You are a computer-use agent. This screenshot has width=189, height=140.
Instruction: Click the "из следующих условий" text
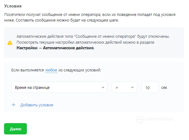coord(80,70)
